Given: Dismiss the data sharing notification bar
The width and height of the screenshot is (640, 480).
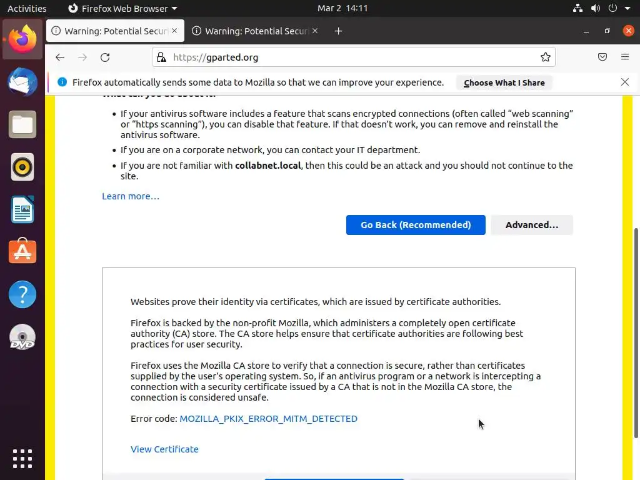Looking at the screenshot, I should 625,82.
